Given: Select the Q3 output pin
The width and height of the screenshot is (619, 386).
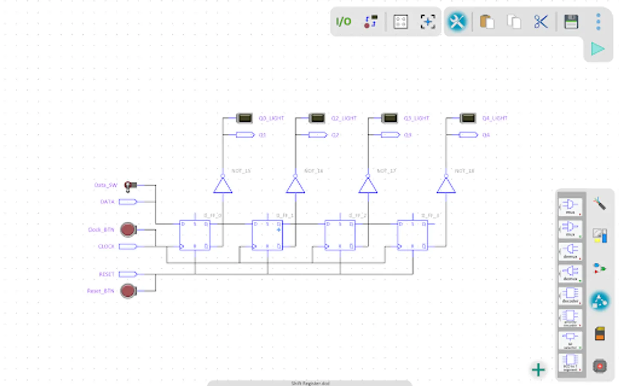Looking at the screenshot, I should point(390,135).
